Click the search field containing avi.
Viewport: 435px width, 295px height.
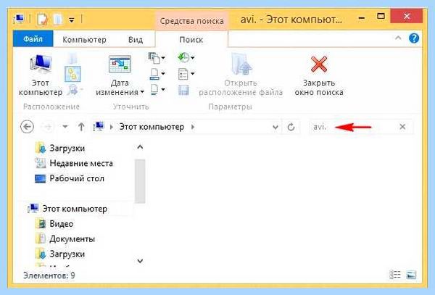pos(360,127)
